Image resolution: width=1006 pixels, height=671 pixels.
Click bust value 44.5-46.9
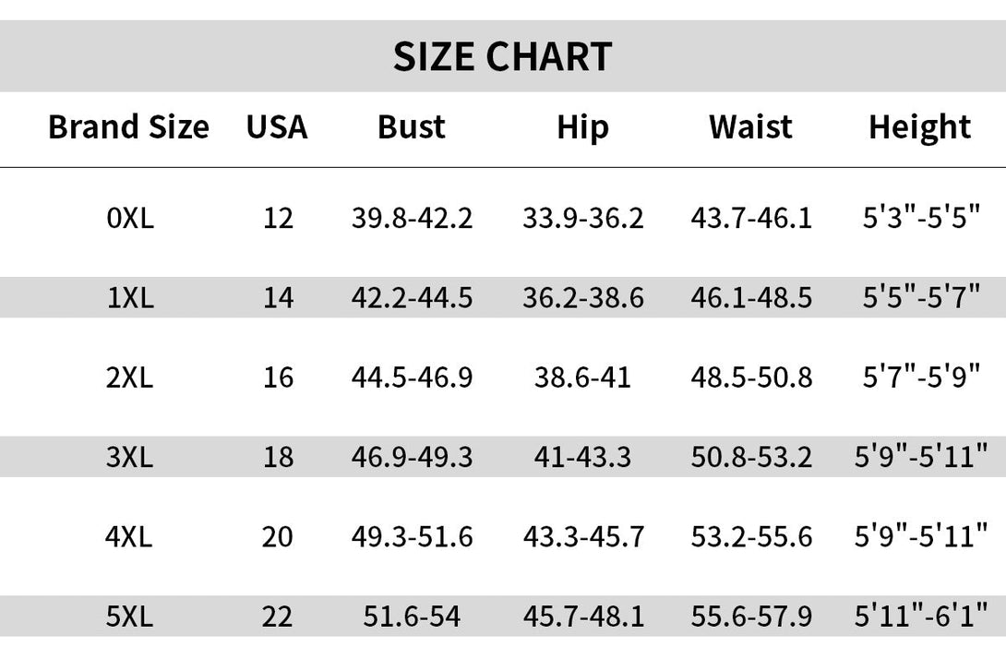[412, 377]
